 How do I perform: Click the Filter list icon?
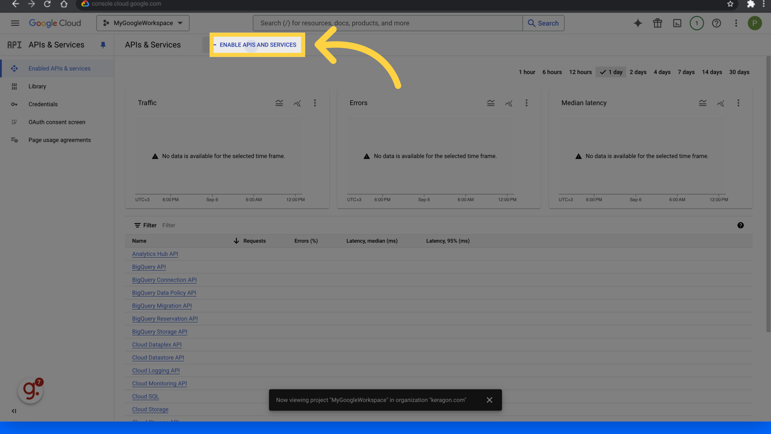137,225
